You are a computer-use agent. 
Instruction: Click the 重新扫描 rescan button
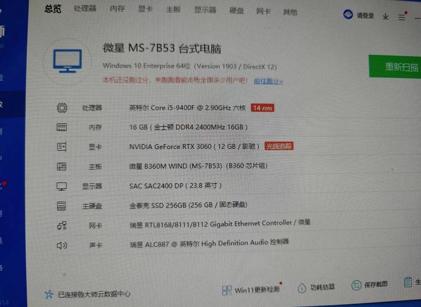click(395, 66)
